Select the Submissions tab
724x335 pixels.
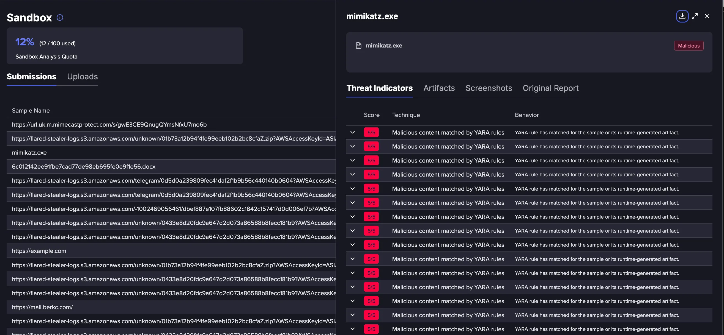pyautogui.click(x=31, y=77)
